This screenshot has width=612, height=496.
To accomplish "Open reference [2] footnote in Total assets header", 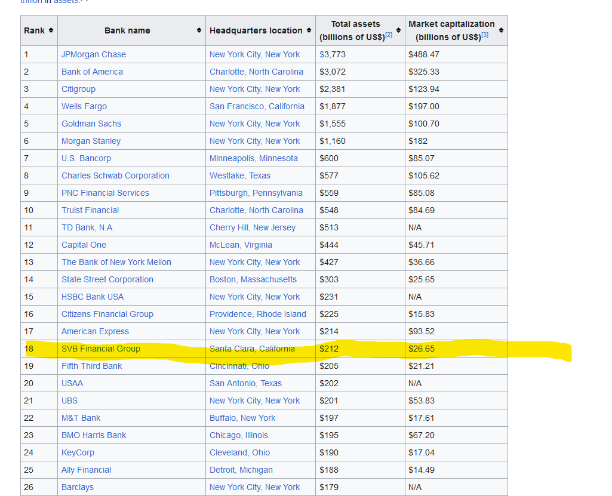I will (x=389, y=35).
